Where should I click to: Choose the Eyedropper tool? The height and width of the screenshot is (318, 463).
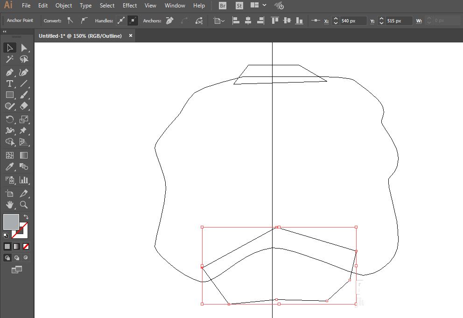click(x=9, y=166)
